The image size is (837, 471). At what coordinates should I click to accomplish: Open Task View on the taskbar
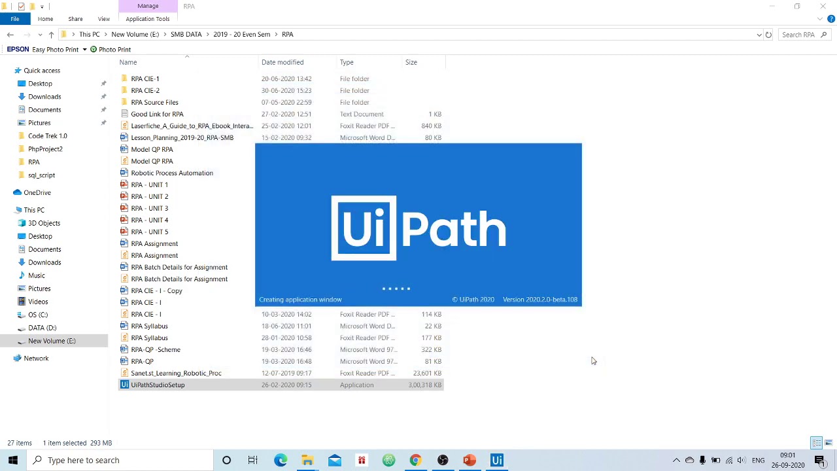click(x=252, y=460)
